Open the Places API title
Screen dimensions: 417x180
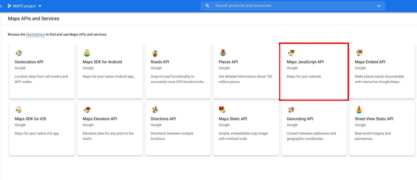[x=228, y=62]
